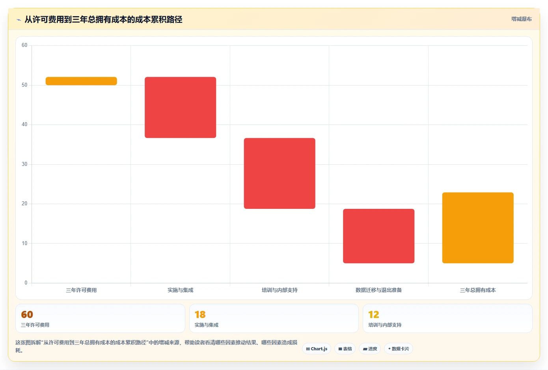Click the chart icon beside the title
Viewport: 548px width, 370px height.
pyautogui.click(x=19, y=20)
